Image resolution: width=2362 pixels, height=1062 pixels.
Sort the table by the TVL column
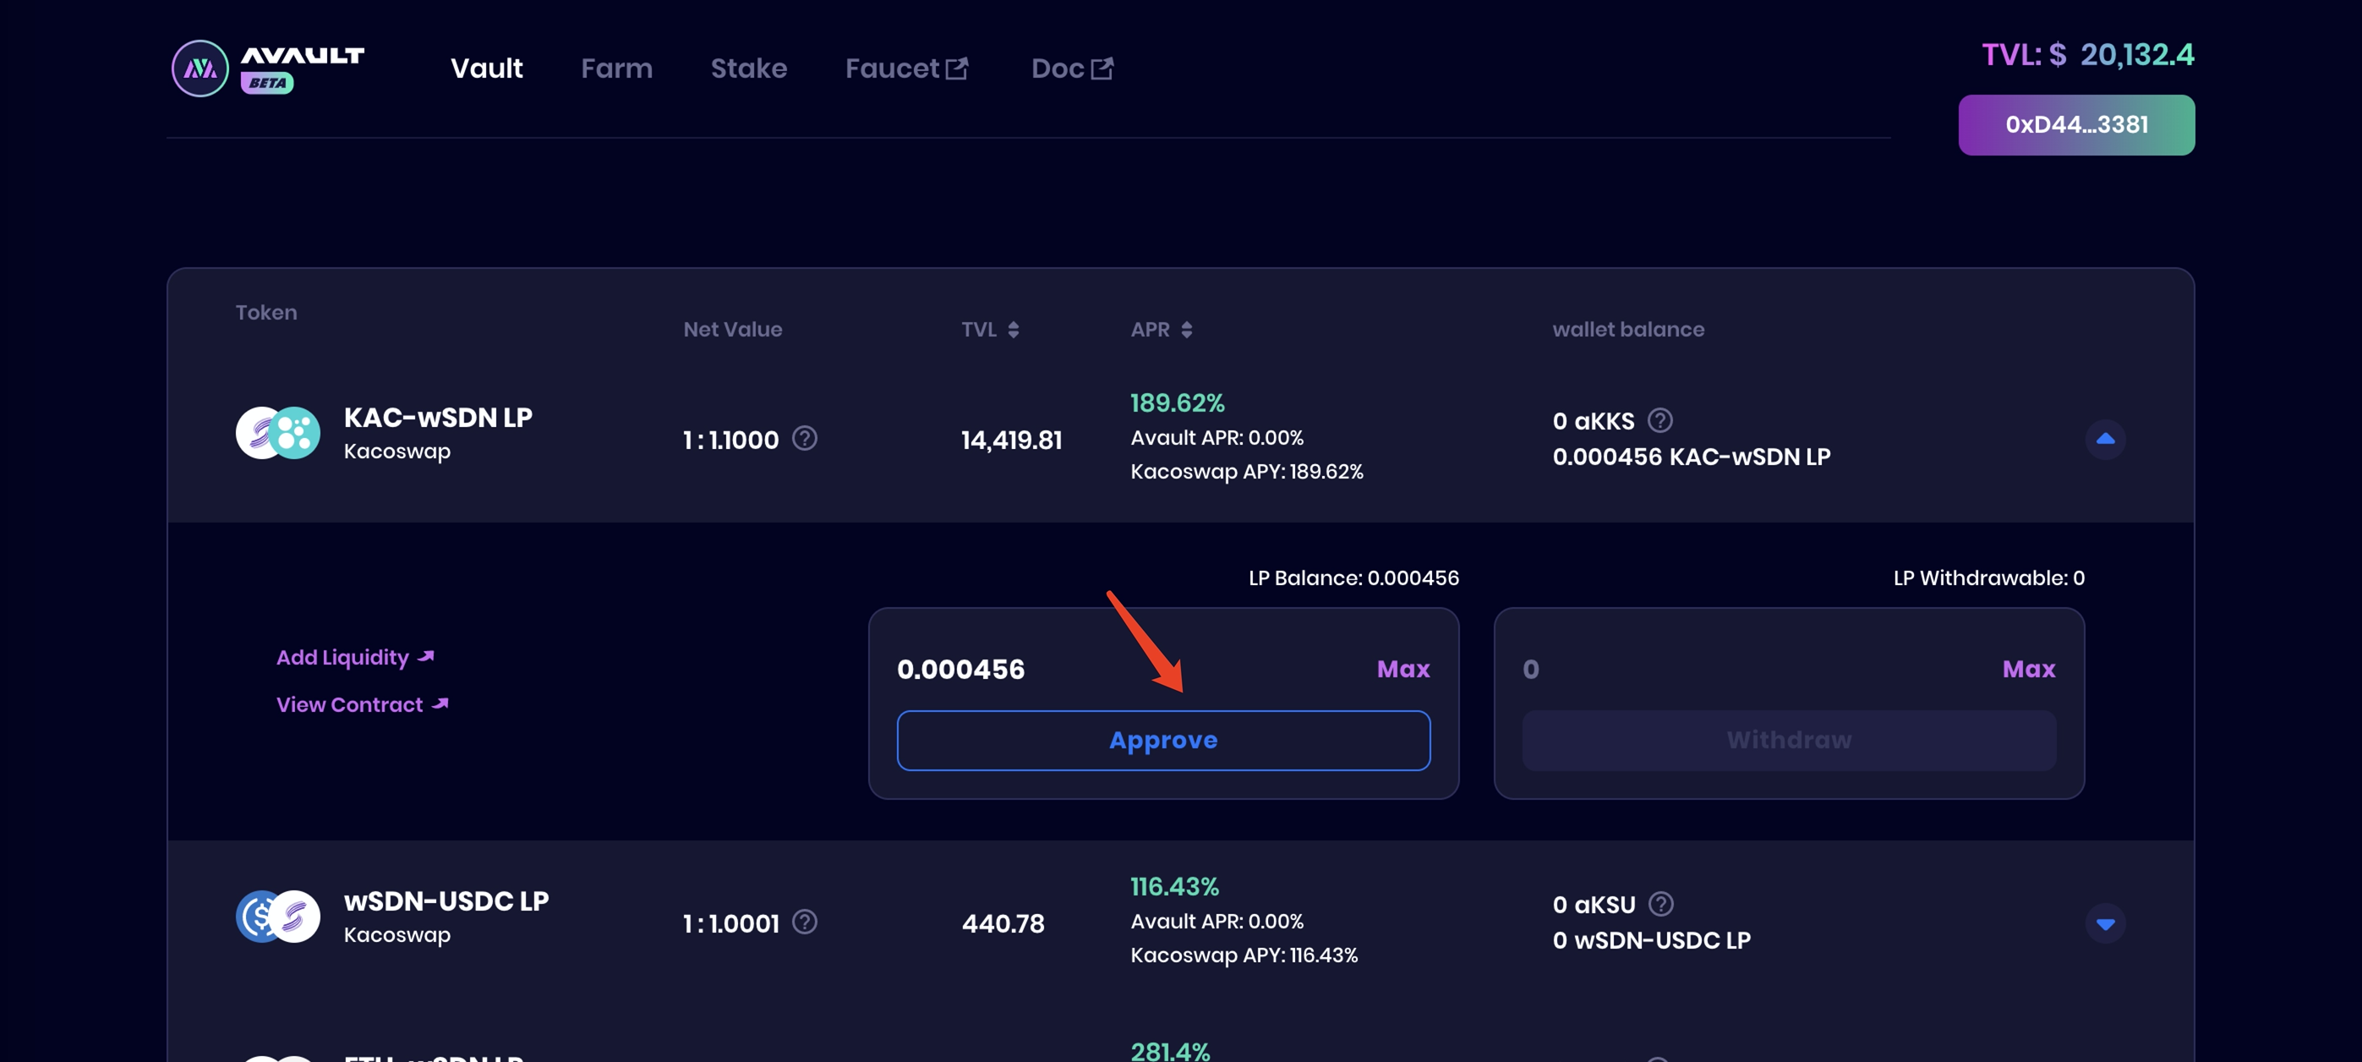(1012, 330)
